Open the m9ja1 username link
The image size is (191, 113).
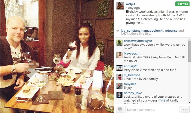point(130,4)
